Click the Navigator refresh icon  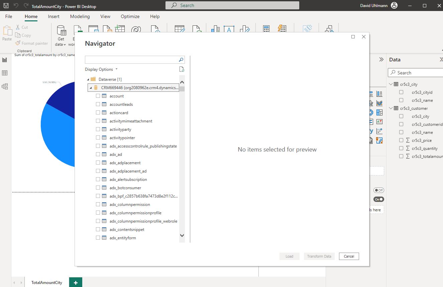(182, 69)
